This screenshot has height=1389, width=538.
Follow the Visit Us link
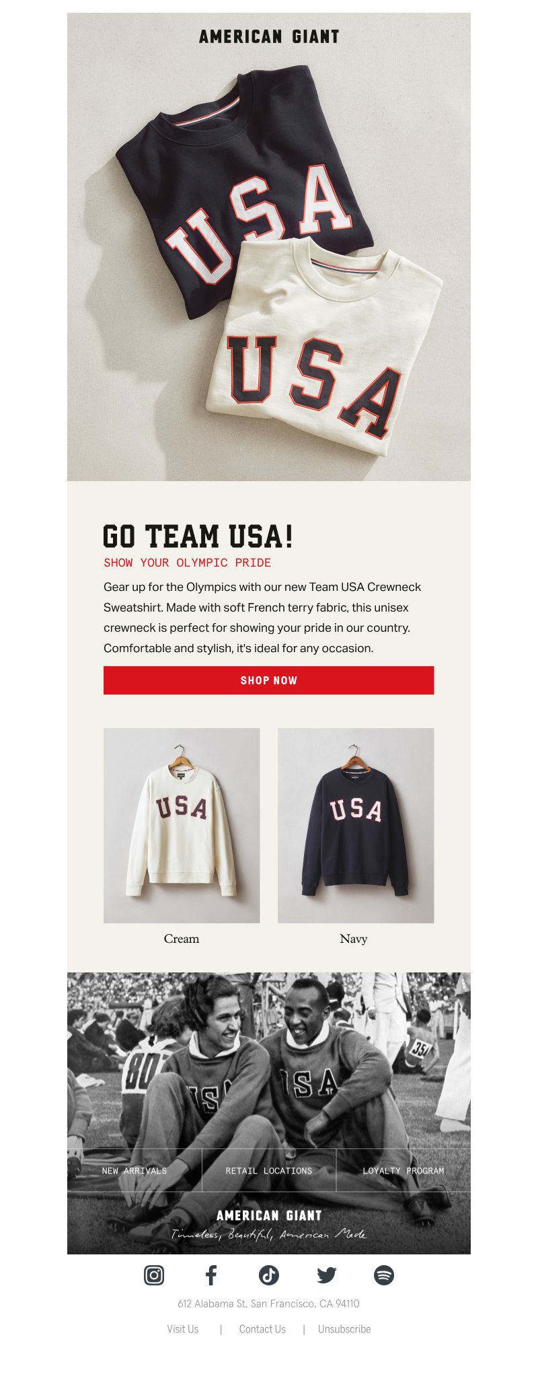point(183,1329)
